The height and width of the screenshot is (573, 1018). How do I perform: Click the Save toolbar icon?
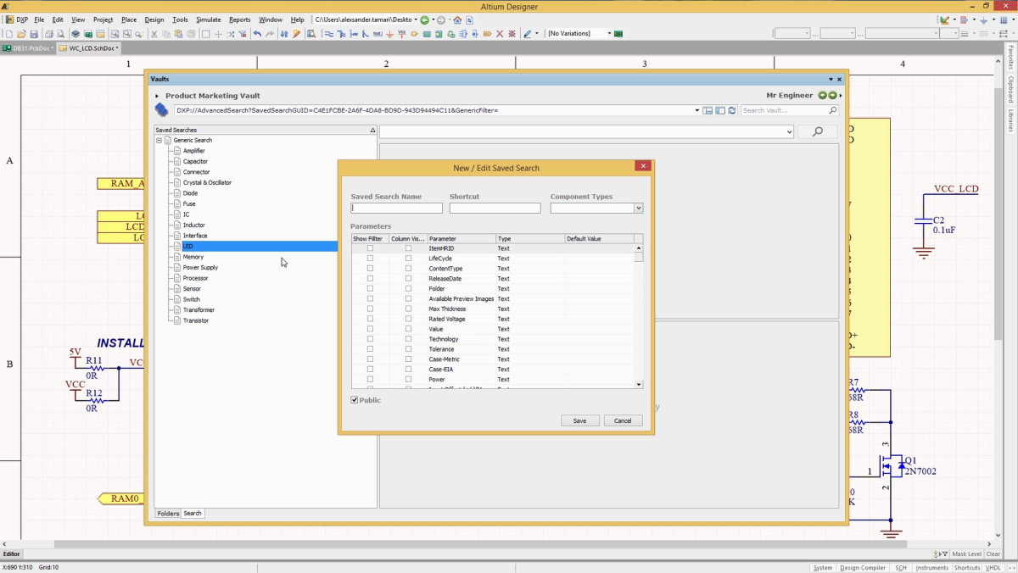coord(34,34)
